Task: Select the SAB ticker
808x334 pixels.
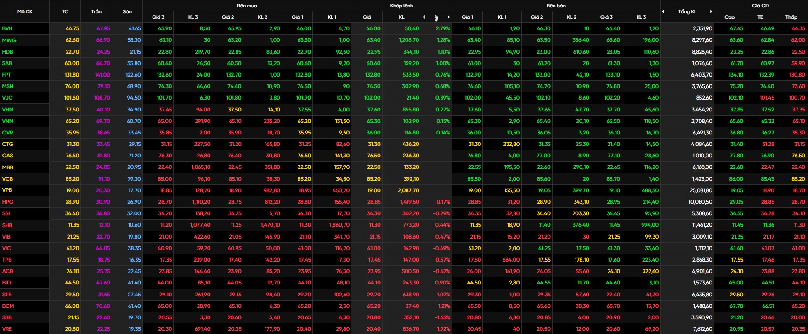Action: click(x=7, y=63)
